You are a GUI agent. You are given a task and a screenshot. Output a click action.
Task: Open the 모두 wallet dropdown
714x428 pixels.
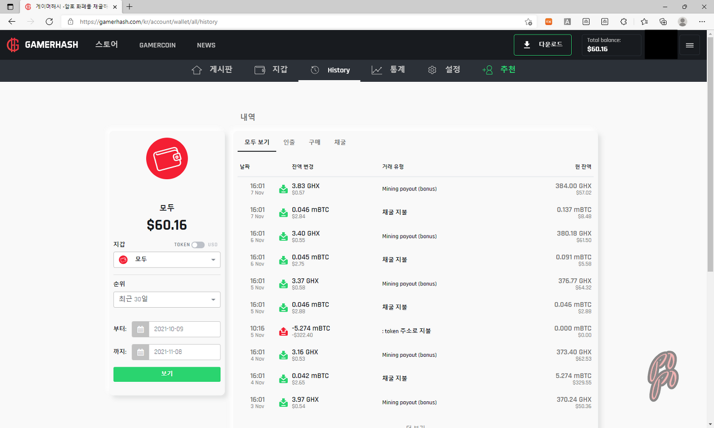click(x=167, y=259)
